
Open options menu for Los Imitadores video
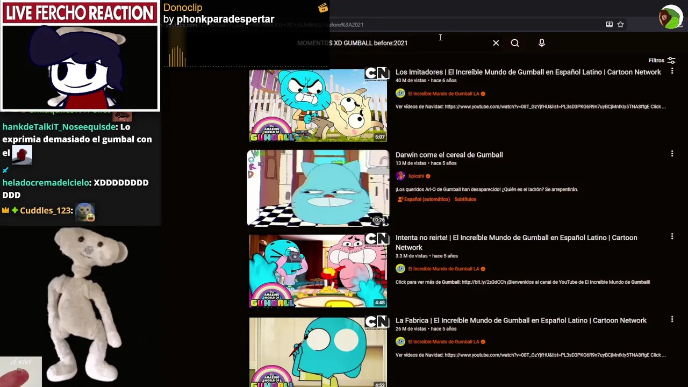pos(672,71)
